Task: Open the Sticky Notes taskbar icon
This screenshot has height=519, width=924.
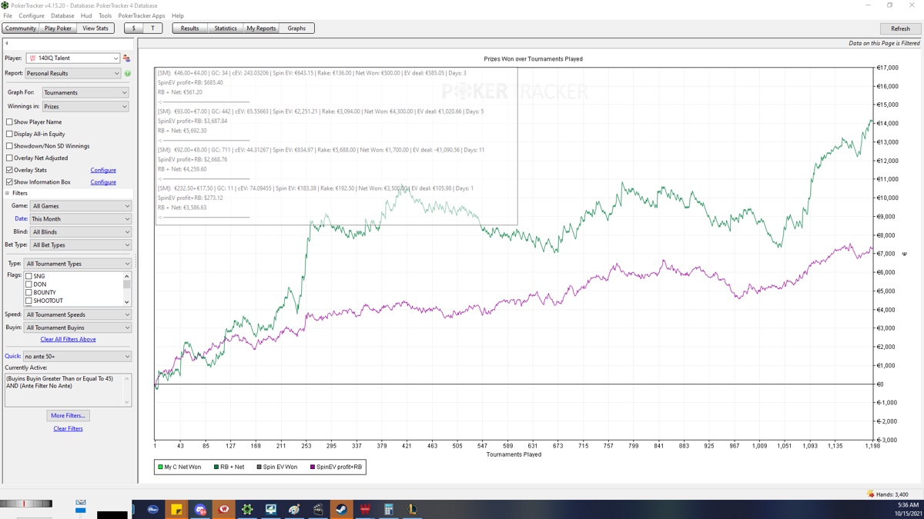Action: click(176, 509)
